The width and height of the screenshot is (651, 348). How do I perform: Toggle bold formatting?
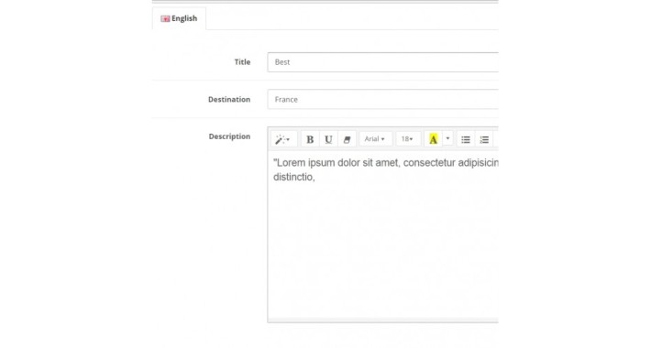coord(310,139)
